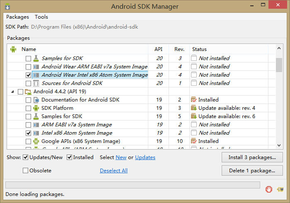Collapse the Android 4.4.2 (API 19) tree node

[12, 92]
